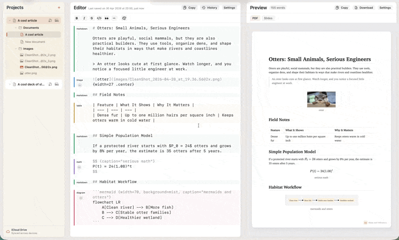Viewport: 399px width, 240px height.
Task: Apply strikethrough formatting in the editor toolbar
Action: 92,18
